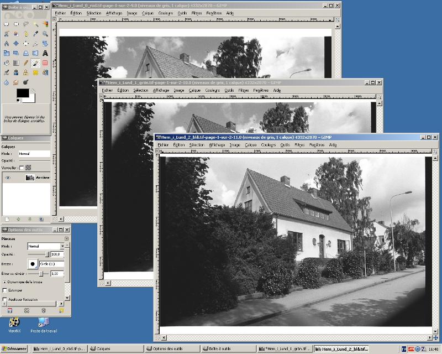The image size is (442, 354).
Task: Switch to Boîte à outils taskbar button
Action: (x=228, y=349)
